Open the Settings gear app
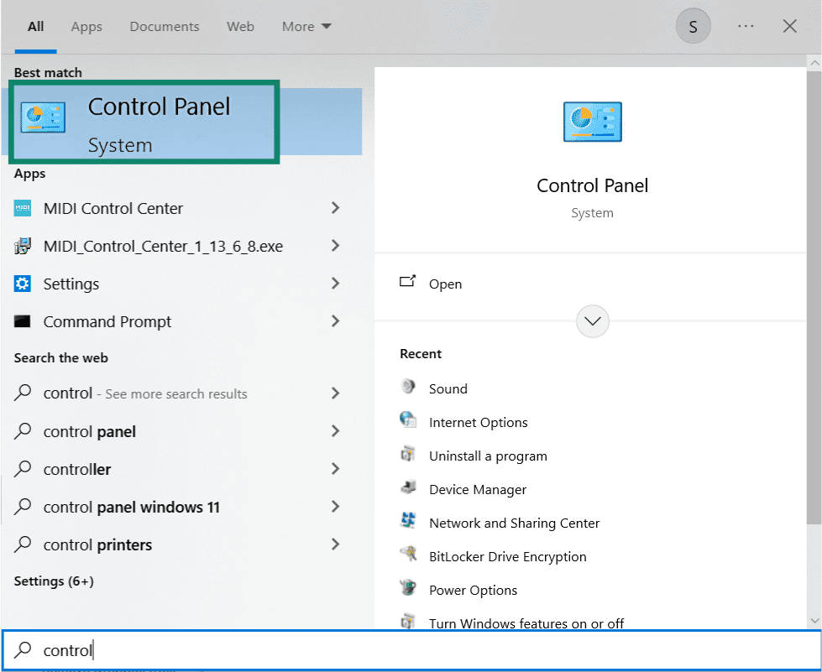This screenshot has width=822, height=672. tap(72, 284)
